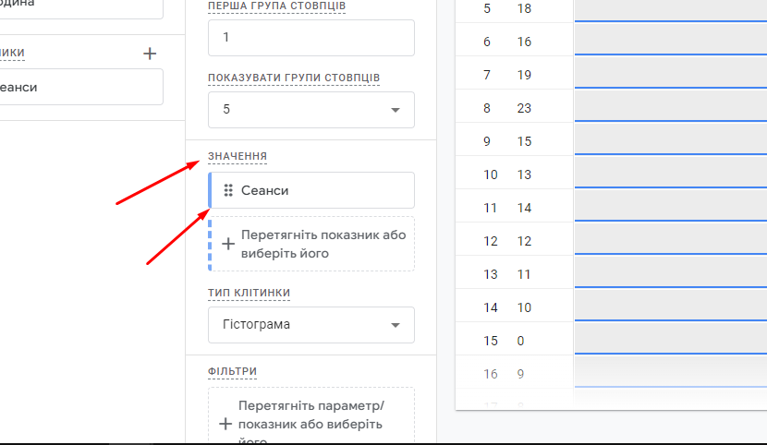This screenshot has height=445, width=767.
Task: Focus the Перша група стовпців input field
Action: click(310, 38)
